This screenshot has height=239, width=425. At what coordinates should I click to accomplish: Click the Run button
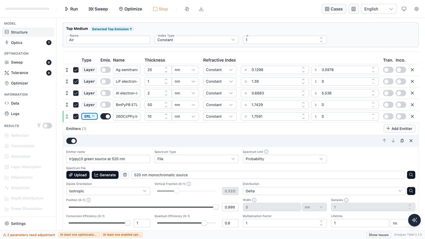point(71,9)
